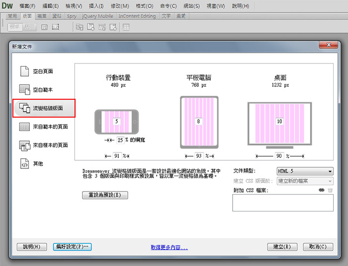Click mobile width percent field showing 91
348x266 pixels.
[117, 156]
